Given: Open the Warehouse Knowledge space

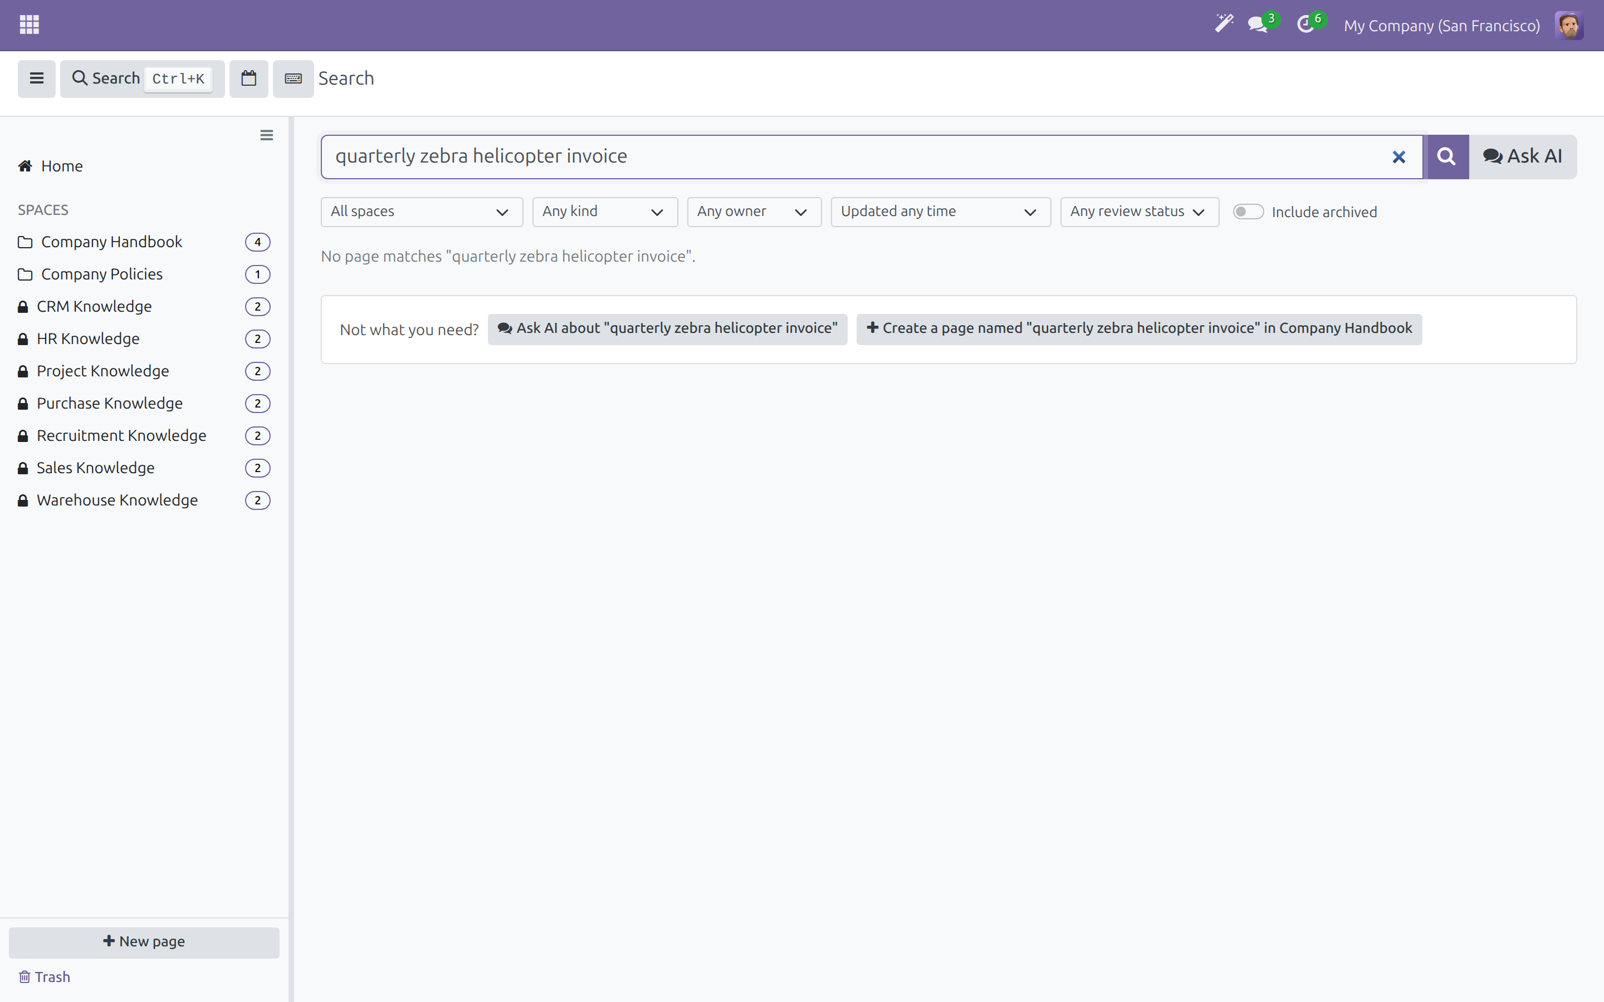Looking at the screenshot, I should tap(144, 500).
